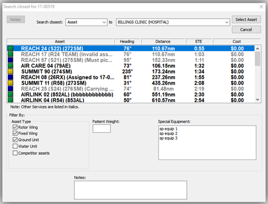Screen dimensions: 268x204
Task: Select the REACH 57 (S21) (275SM) row
Action: (x=131, y=60)
